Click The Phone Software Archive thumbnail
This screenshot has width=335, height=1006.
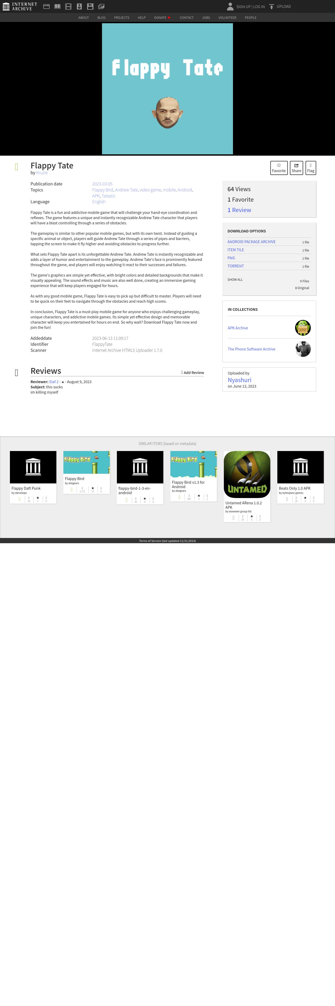coord(303,349)
